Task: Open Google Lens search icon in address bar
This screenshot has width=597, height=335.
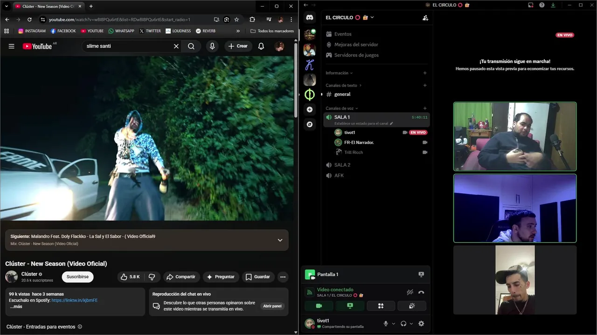Action: 226,20
